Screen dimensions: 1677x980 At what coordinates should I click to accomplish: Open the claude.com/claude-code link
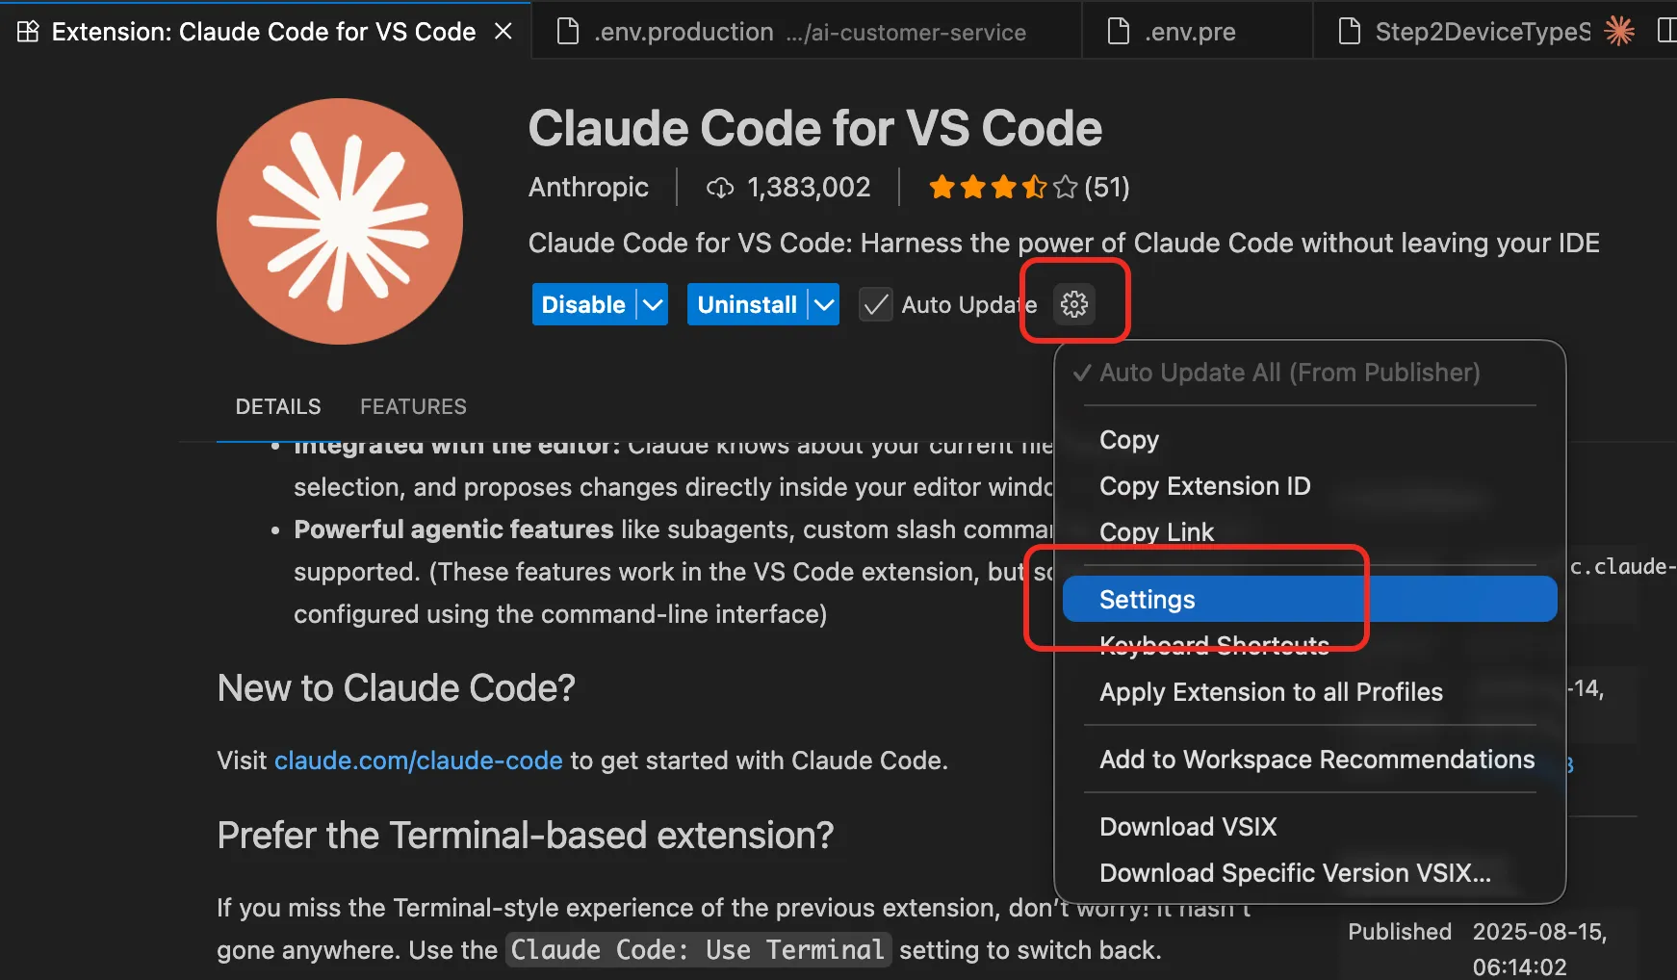tap(418, 761)
